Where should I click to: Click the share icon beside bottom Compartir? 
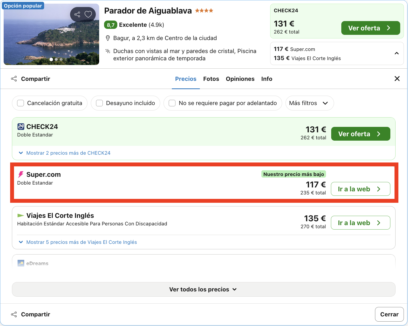pyautogui.click(x=14, y=314)
